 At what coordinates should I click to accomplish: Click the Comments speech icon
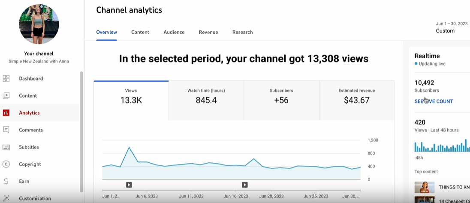coord(6,130)
